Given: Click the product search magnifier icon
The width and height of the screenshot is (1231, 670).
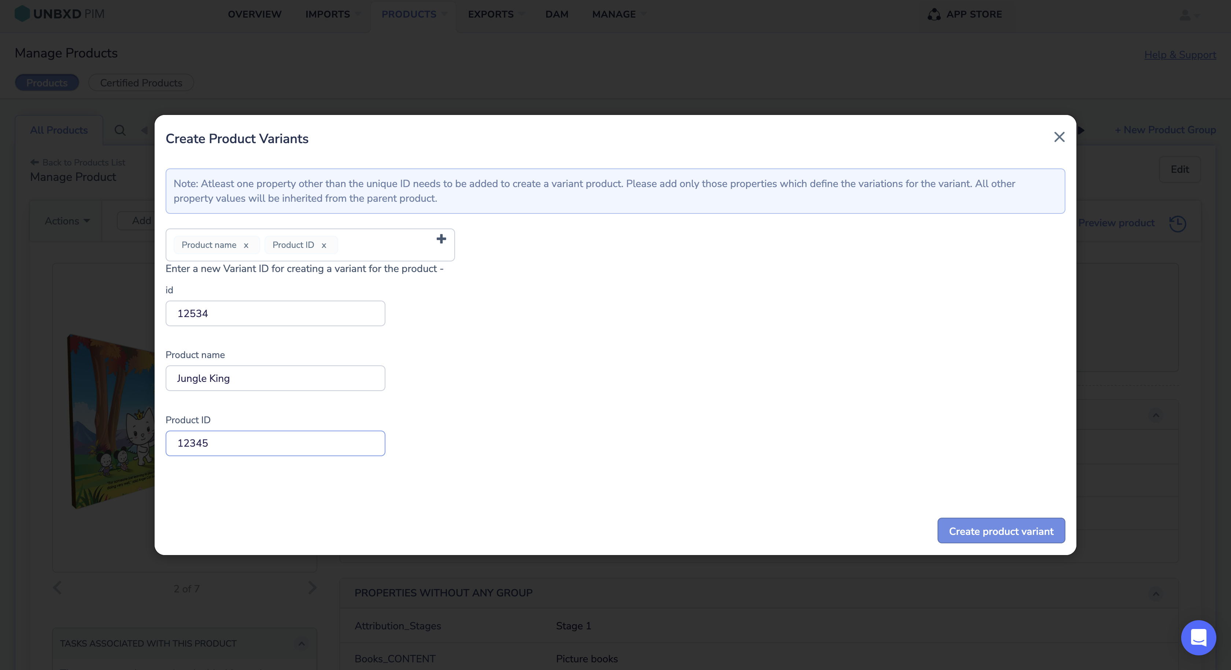Looking at the screenshot, I should 120,130.
